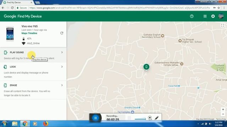Click the Erase device icon
The height and width of the screenshot is (127, 227).
(5, 85)
